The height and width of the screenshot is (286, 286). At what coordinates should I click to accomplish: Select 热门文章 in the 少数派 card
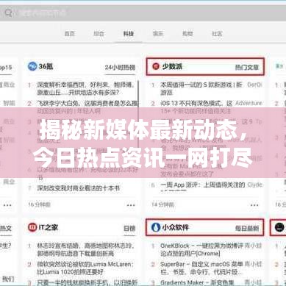[x=247, y=67]
